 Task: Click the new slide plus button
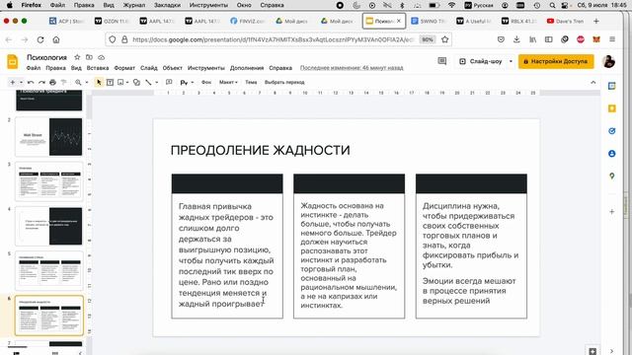(x=13, y=82)
